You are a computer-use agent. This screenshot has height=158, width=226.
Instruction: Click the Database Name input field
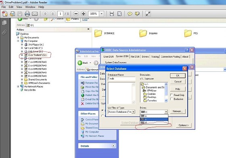(121, 79)
